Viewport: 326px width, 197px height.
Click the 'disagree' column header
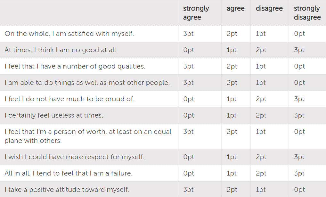coord(269,8)
